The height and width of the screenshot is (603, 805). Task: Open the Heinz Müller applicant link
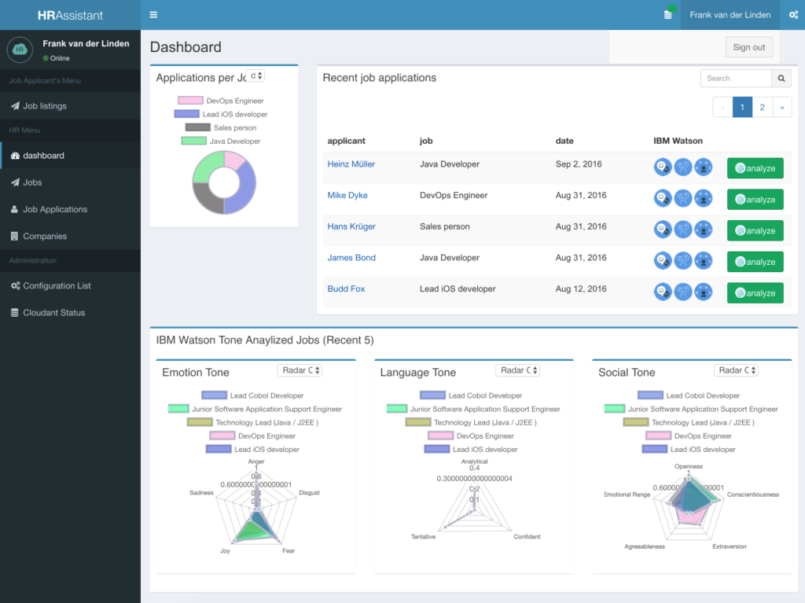point(351,164)
